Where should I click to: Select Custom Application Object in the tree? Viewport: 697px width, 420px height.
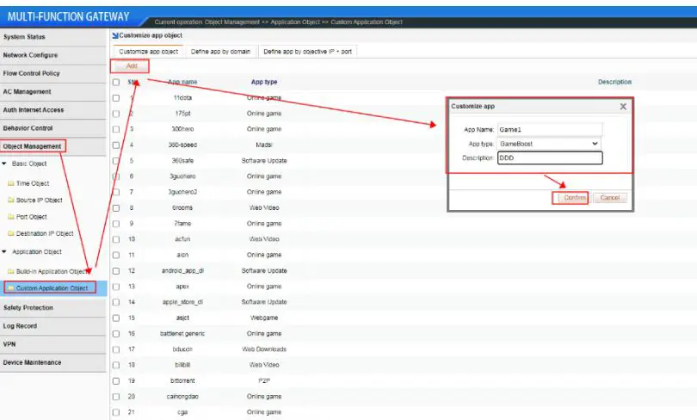[x=52, y=288]
